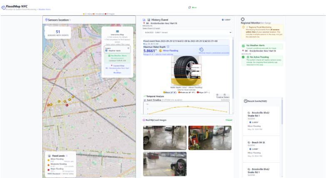
Task: Uncheck the Weather Alerts layer checkbox
Action: [107, 50]
